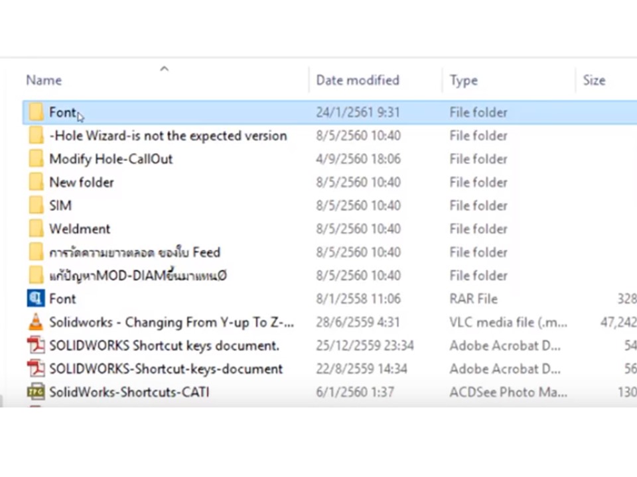The width and height of the screenshot is (637, 477).
Task: Click "RAR File" type cell
Action: click(x=473, y=299)
